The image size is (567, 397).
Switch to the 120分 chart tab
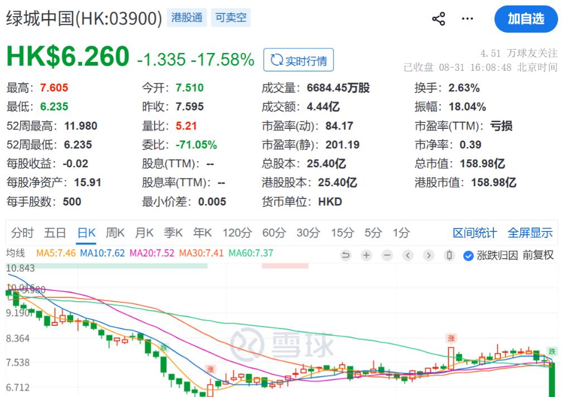tap(237, 233)
